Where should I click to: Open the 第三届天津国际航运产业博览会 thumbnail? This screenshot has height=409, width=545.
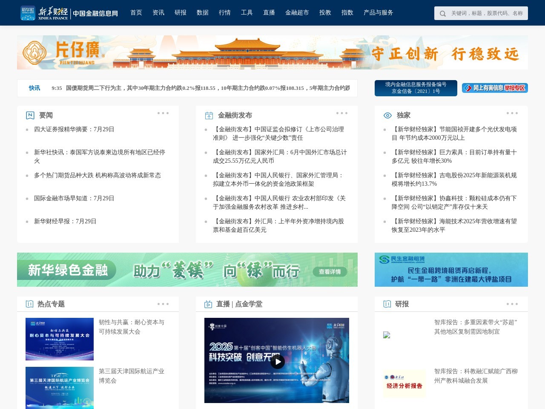59,388
